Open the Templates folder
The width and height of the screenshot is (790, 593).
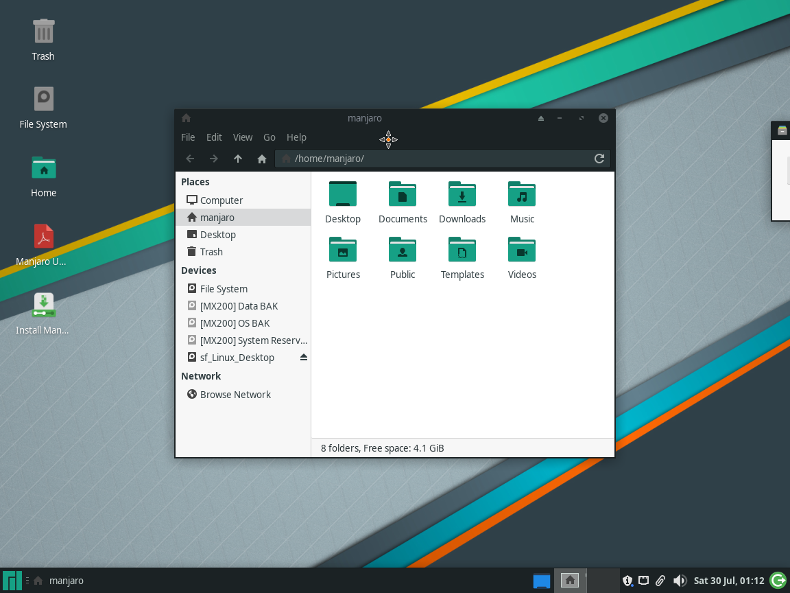(x=462, y=257)
